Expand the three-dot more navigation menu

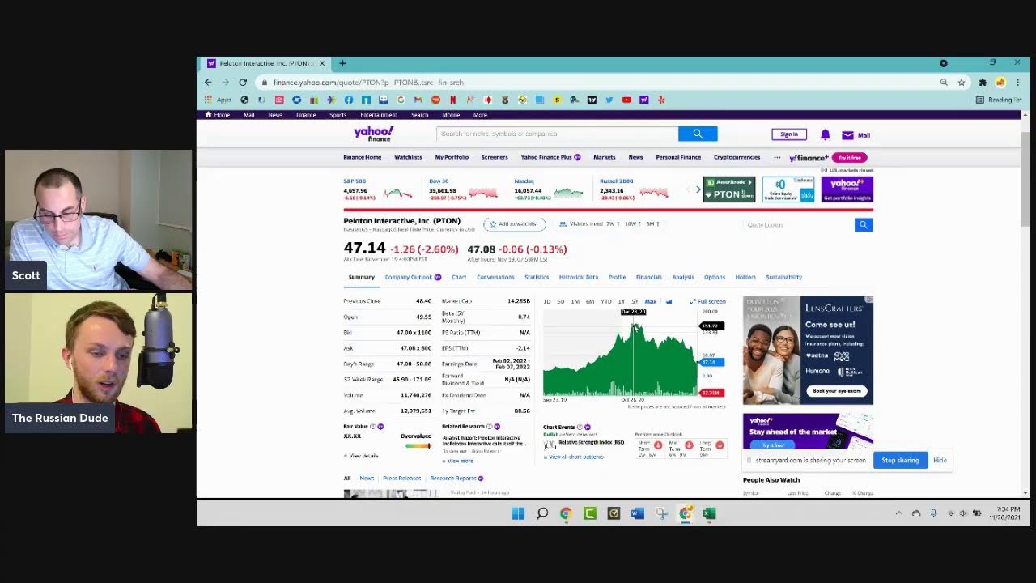pyautogui.click(x=777, y=157)
